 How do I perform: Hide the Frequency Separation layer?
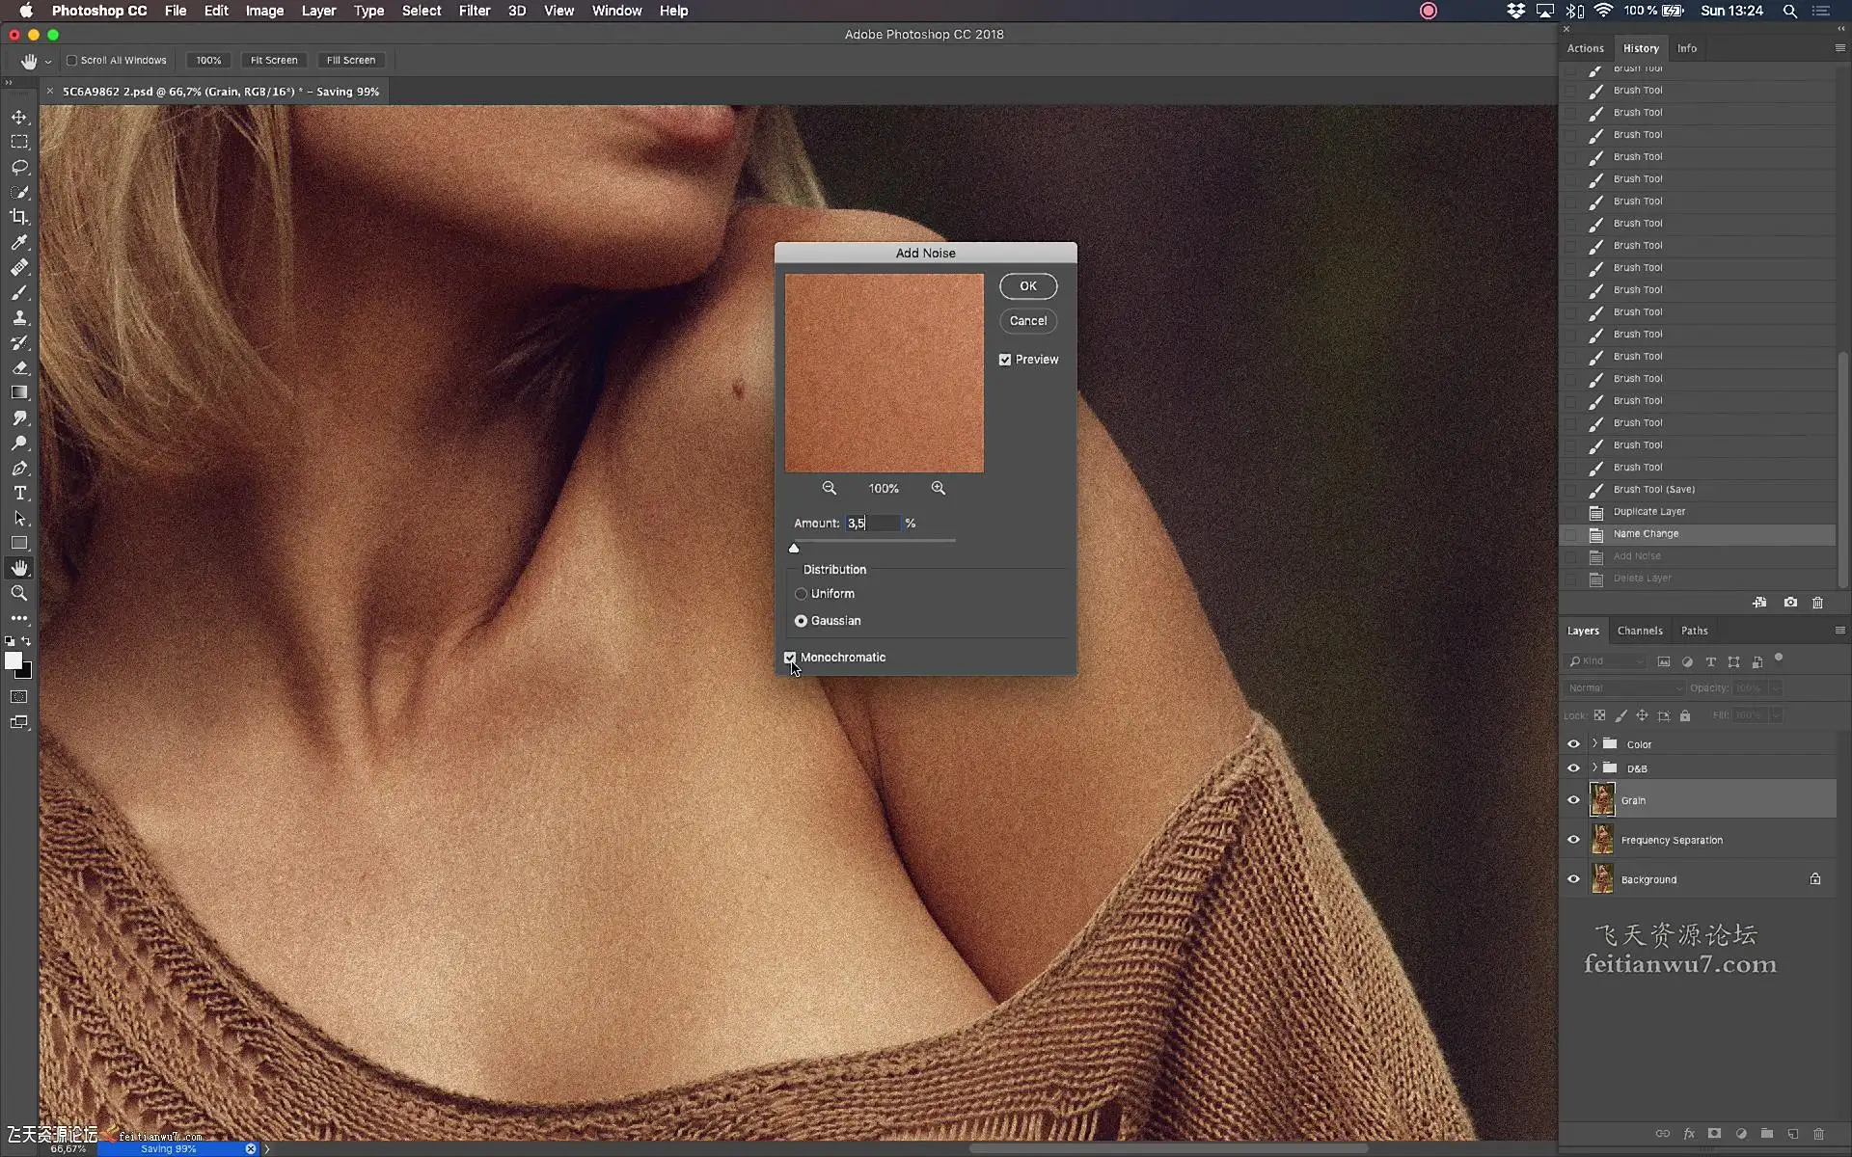pos(1573,840)
